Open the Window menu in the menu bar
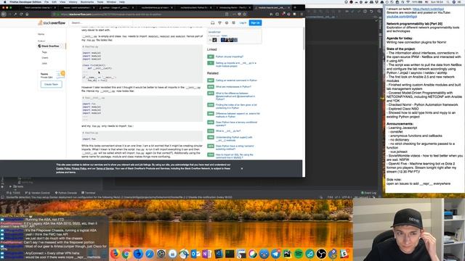465x261 pixels. tap(111, 1)
